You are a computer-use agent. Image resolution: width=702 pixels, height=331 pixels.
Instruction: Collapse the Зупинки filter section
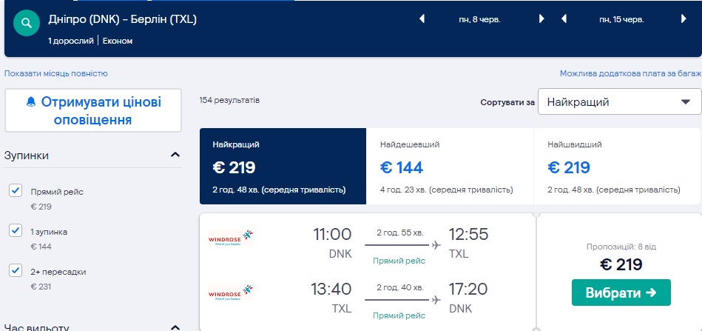175,156
